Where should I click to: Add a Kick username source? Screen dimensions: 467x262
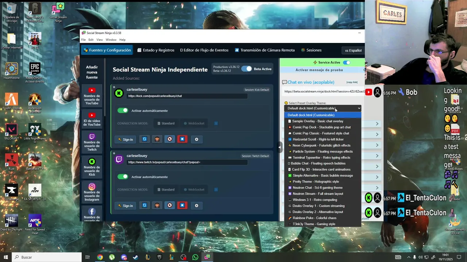pyautogui.click(x=92, y=167)
